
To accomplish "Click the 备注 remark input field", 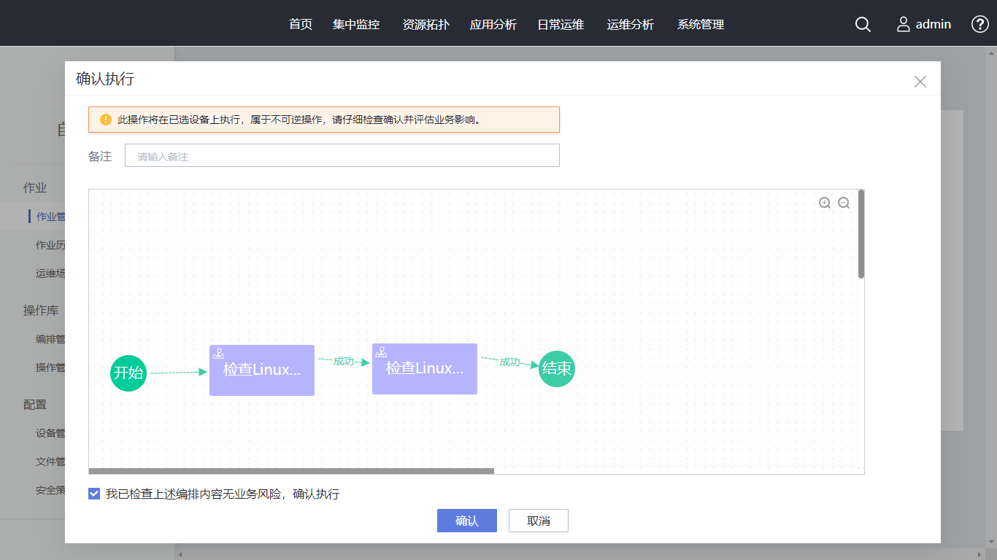I will pyautogui.click(x=342, y=156).
